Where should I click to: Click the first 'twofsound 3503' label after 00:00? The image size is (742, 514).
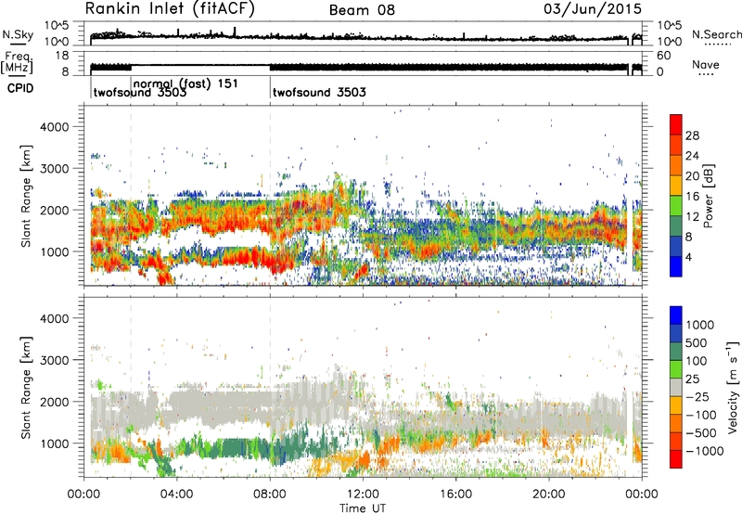click(x=140, y=93)
